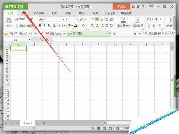
Task: Toggle bottom vertical alignment
Action: click(x=102, y=19)
